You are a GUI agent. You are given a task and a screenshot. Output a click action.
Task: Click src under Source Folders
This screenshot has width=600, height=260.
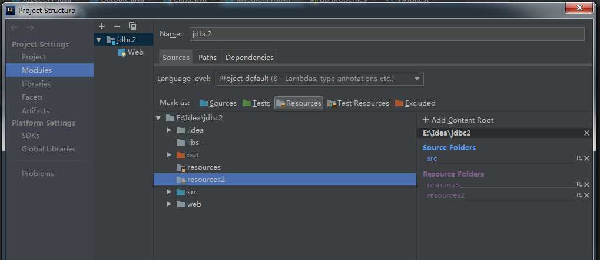pyautogui.click(x=432, y=158)
